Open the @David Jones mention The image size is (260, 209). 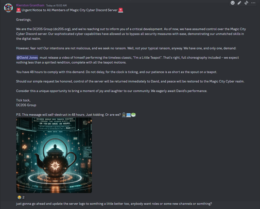point(27,57)
